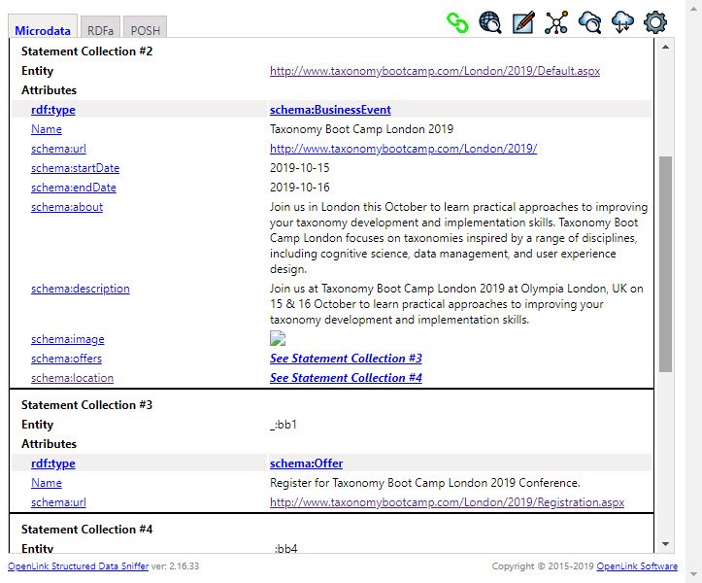The image size is (702, 583).
Task: Click the schema:startDate property link
Action: tap(75, 168)
